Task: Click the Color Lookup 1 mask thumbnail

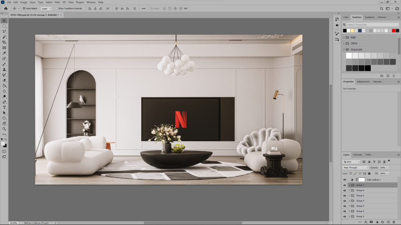Action: [361, 180]
